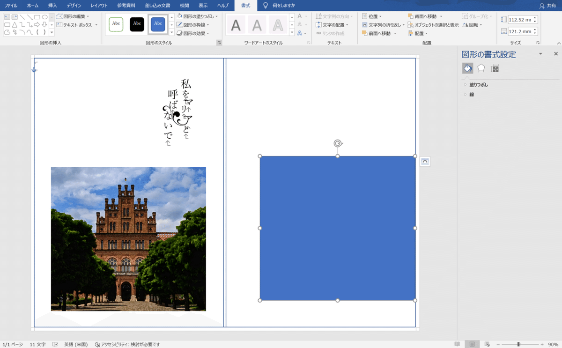Switch to the ホーム tab
The image size is (562, 348).
tap(33, 6)
